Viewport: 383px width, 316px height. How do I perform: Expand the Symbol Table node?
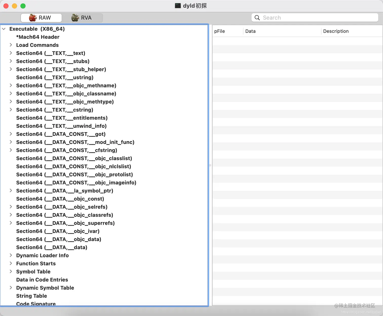click(x=11, y=271)
